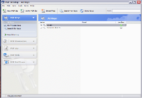The height and width of the screenshot is (98, 142).
Task: Select All Keys in sidebar
Action: pos(10,22)
